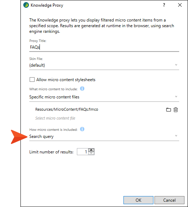The height and width of the screenshot is (207, 188).
Task: Close the Knowledge Proxy dialog
Action: [x=180, y=5]
